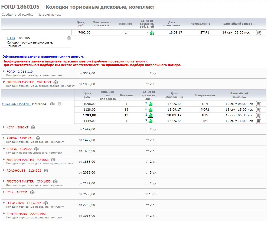Open info icon for FRICTION MASTER MKD1653 detail

(60, 104)
